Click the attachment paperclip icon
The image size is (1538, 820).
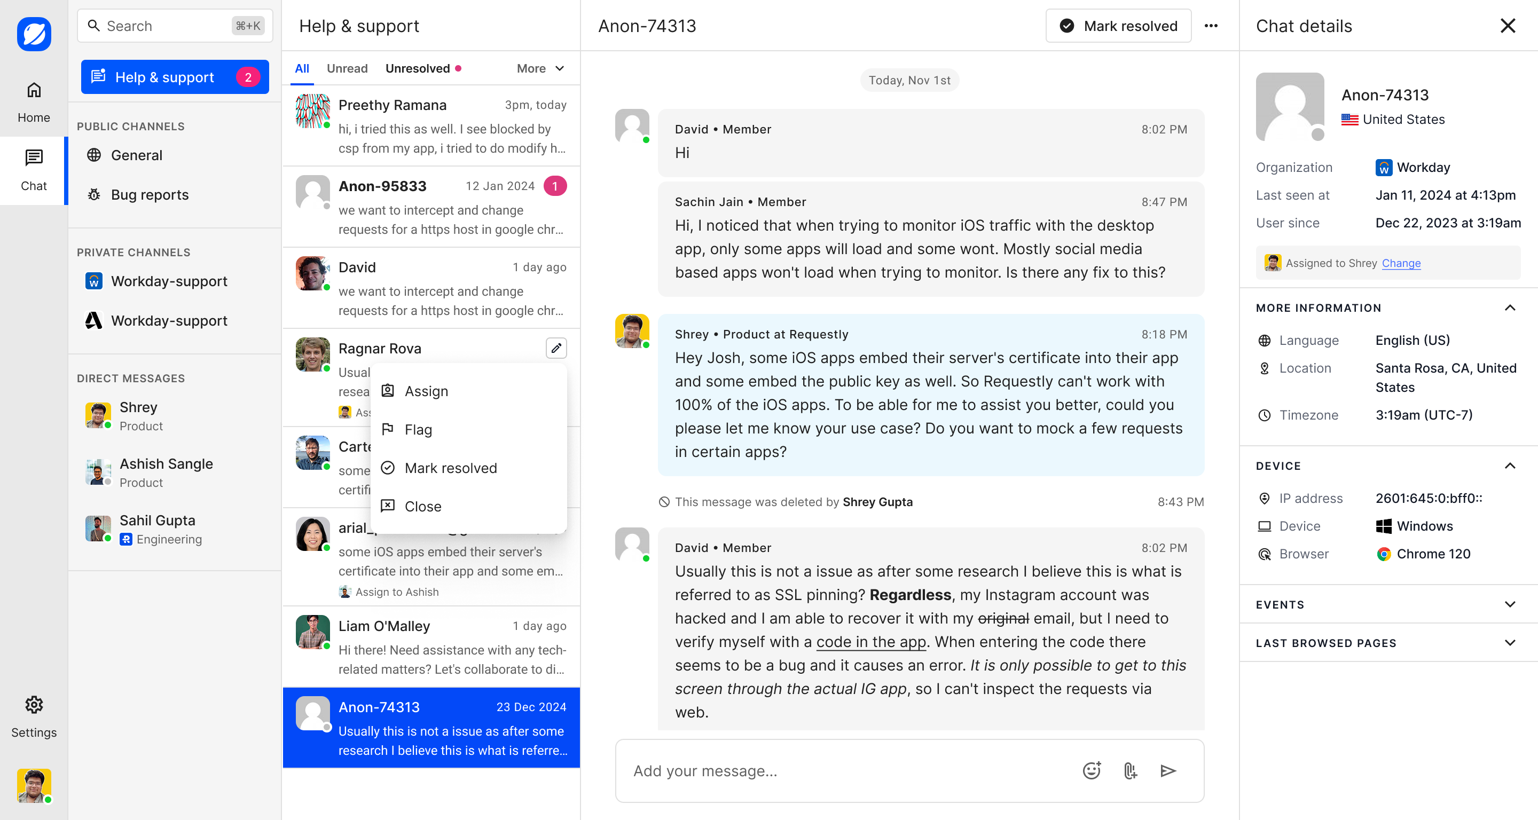point(1130,770)
